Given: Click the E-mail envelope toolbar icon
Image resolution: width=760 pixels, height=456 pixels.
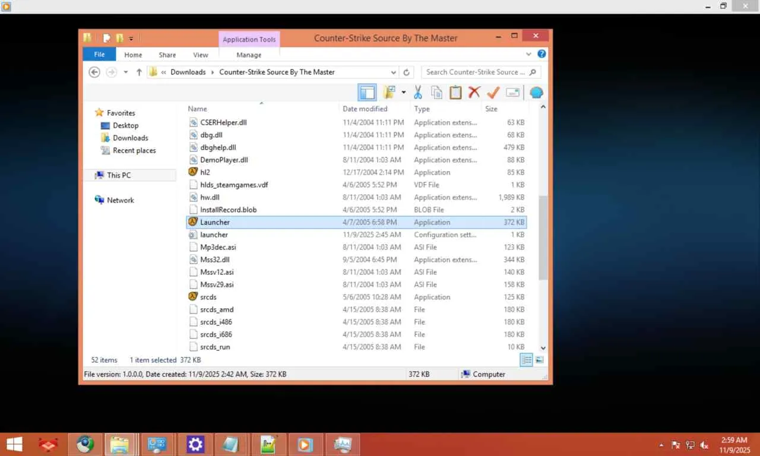Looking at the screenshot, I should point(513,92).
